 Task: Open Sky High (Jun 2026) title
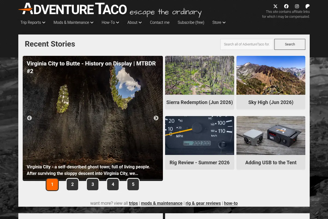tap(271, 102)
